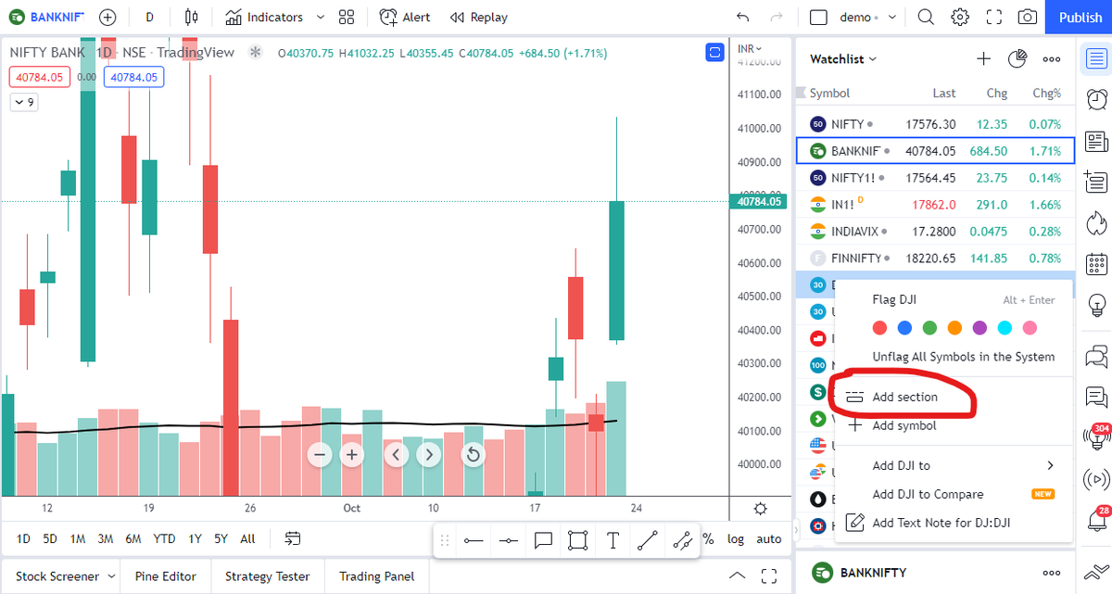
Task: Open the Trading Panel tab
Action: 376,576
